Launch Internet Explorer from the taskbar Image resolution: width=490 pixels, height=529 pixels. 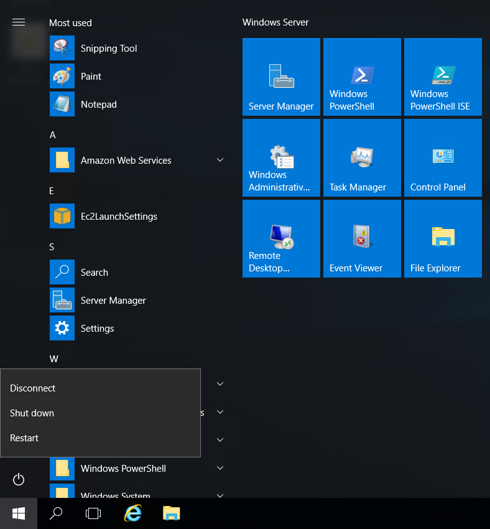133,513
